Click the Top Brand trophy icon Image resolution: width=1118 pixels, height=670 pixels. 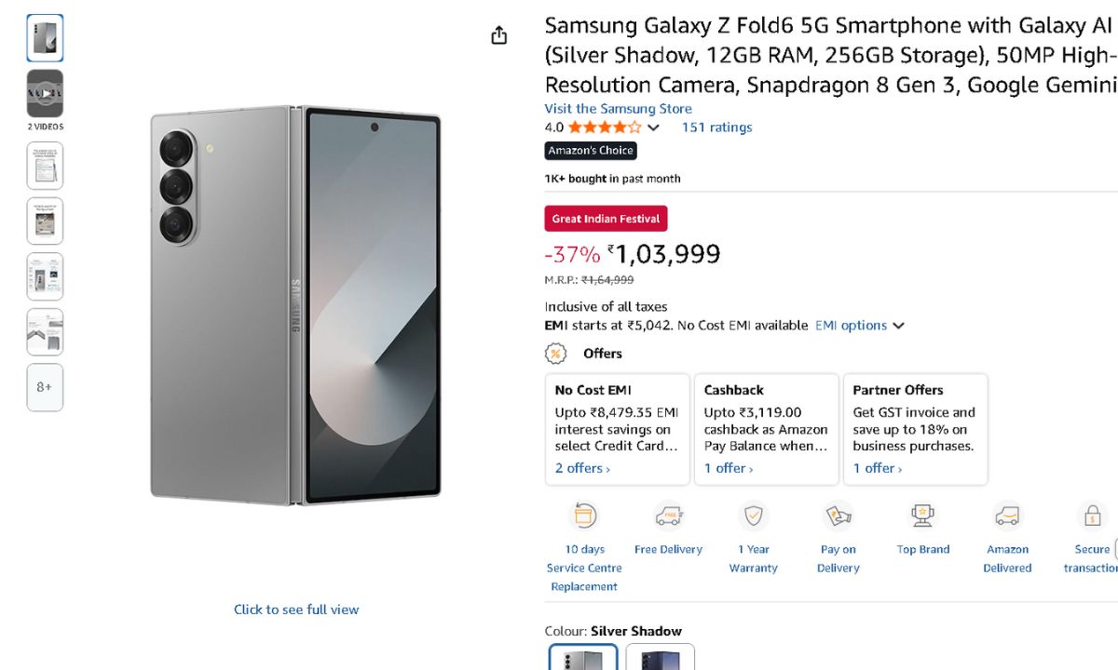point(923,516)
